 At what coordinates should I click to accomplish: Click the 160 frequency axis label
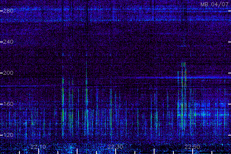tap(8, 104)
